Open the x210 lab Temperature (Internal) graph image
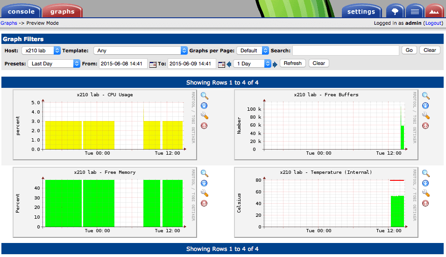The height and width of the screenshot is (257, 446). [326, 202]
